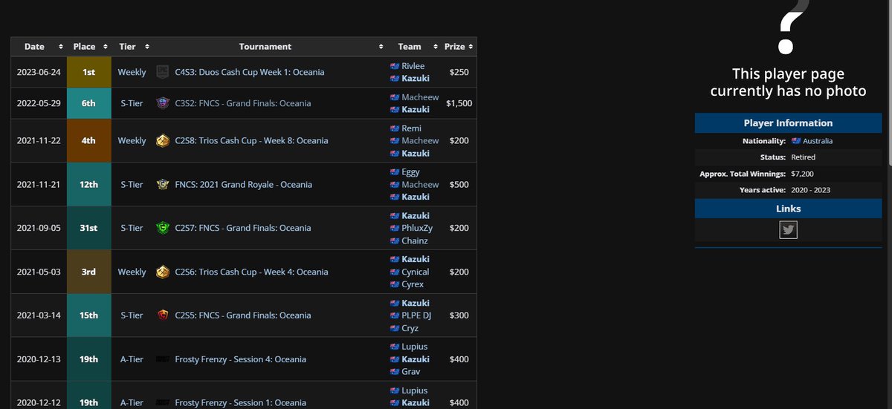This screenshot has width=892, height=409.
Task: Open C2S7: FNCS - Grand Finals: Oceania
Action: click(243, 228)
